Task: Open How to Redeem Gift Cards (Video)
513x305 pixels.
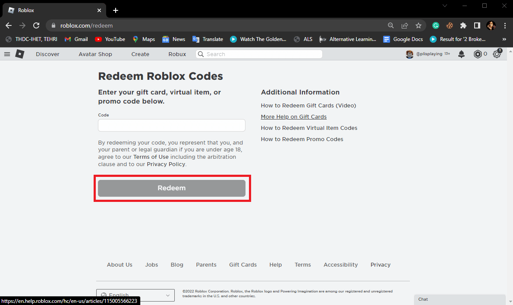Action: coord(308,105)
